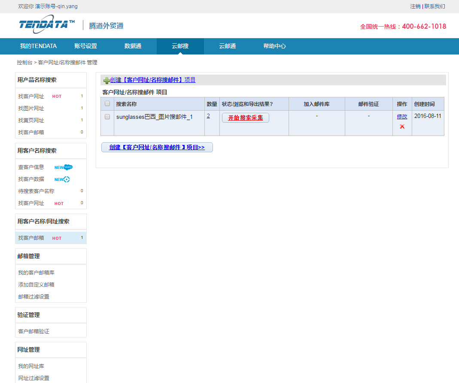The width and height of the screenshot is (459, 383).
Task: Check the sunglasses巴西 project row checkbox
Action: [107, 117]
